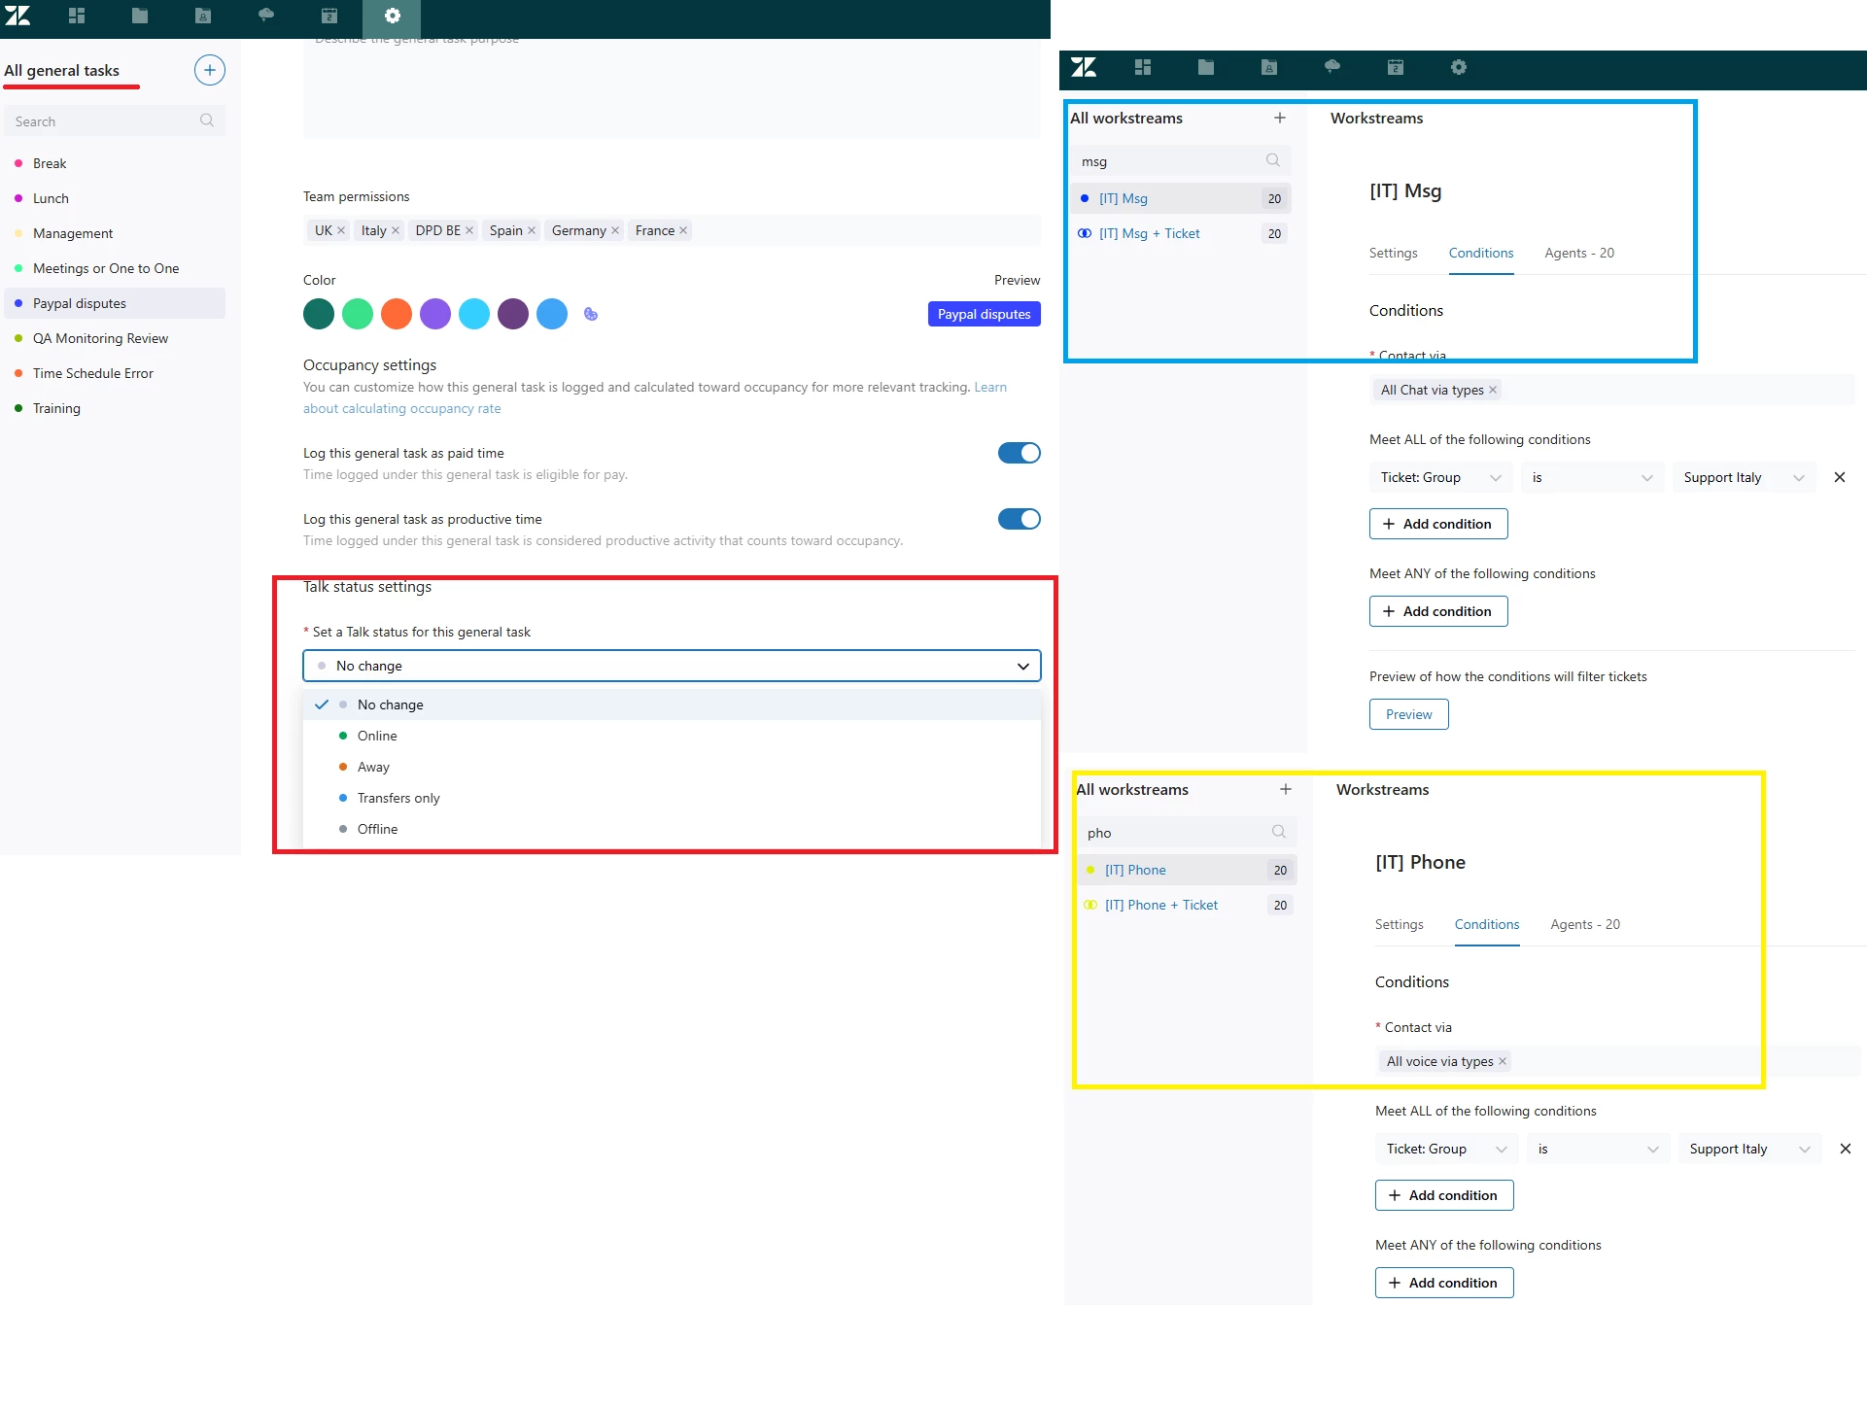Turn off Log as productive time toggle
The image size is (1867, 1409).
(x=1019, y=519)
